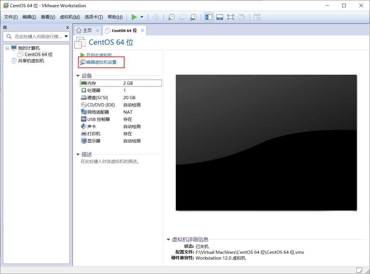This screenshot has width=370, height=274.
Task: Click the 2 GB memory value
Action: [x=128, y=83]
